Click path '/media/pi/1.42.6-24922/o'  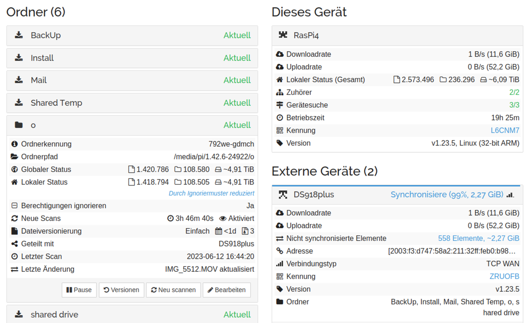(214, 157)
